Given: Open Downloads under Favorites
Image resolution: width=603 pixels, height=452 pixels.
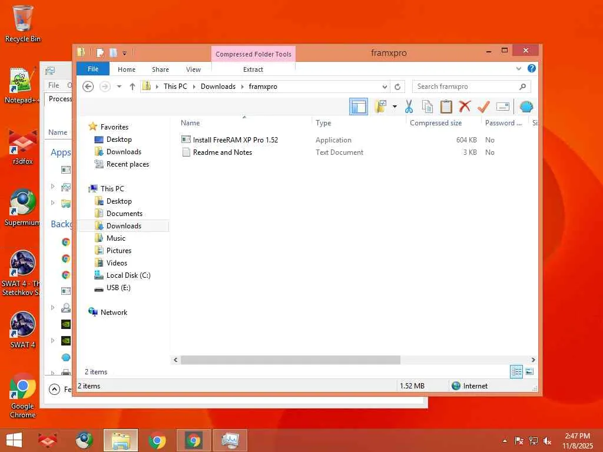Looking at the screenshot, I should [x=124, y=152].
